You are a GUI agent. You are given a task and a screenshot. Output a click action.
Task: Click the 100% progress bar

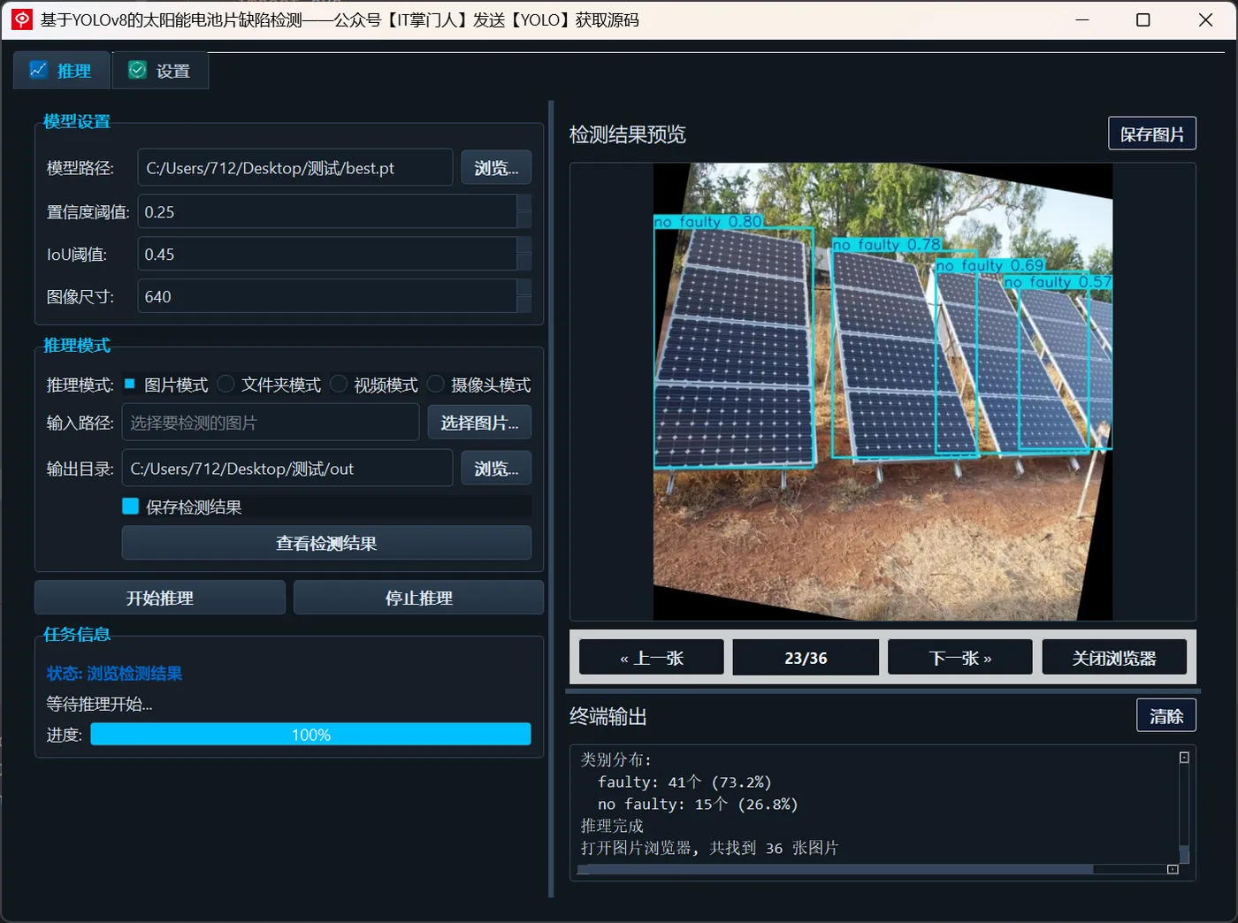click(310, 735)
